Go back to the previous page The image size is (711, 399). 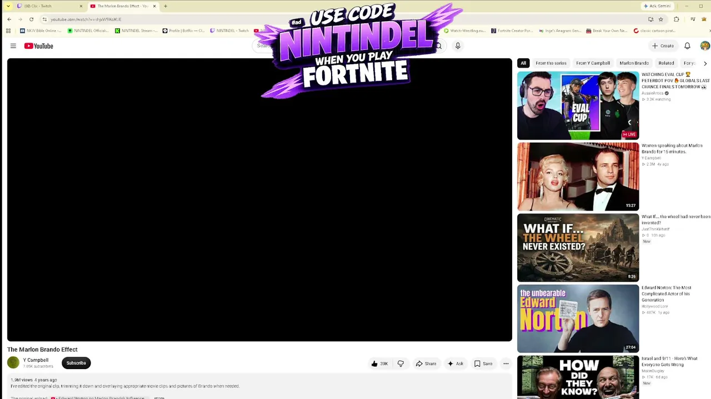coord(9,19)
